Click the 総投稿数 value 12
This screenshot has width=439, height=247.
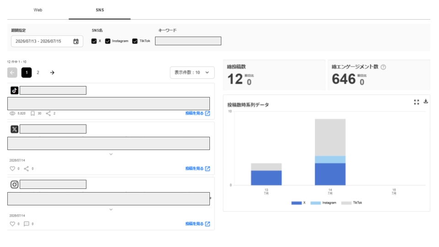pyautogui.click(x=235, y=79)
